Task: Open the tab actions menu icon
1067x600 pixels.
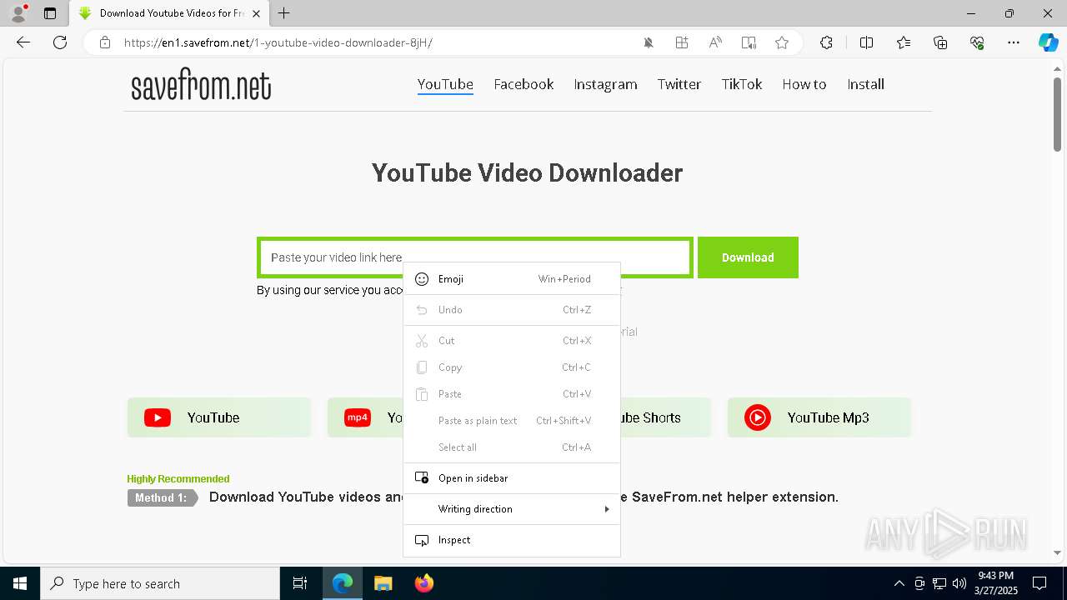Action: pyautogui.click(x=50, y=13)
